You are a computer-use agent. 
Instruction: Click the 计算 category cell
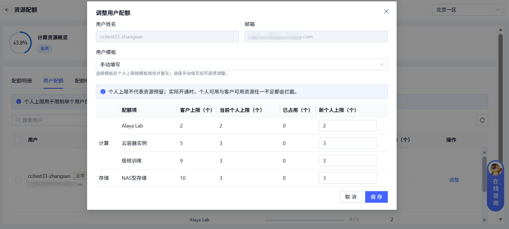pyautogui.click(x=104, y=143)
